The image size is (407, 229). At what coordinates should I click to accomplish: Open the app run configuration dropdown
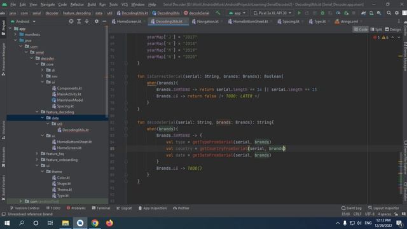click(x=237, y=13)
